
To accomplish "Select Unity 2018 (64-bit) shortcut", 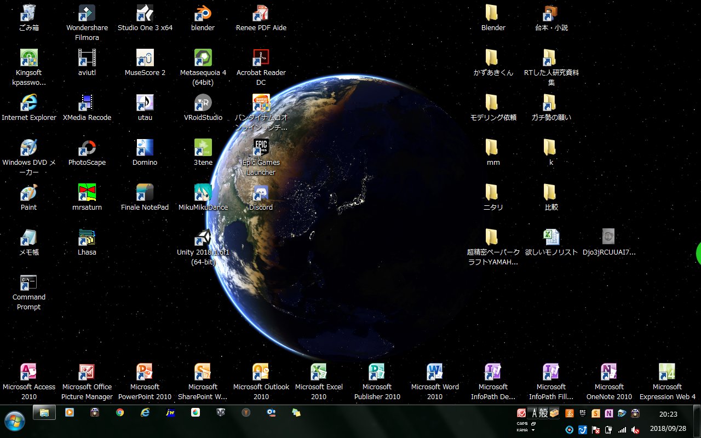I will pos(203,247).
